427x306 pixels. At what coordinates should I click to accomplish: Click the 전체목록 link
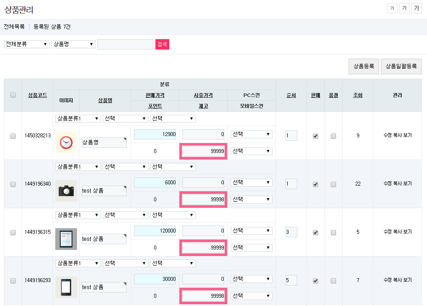pos(14,27)
